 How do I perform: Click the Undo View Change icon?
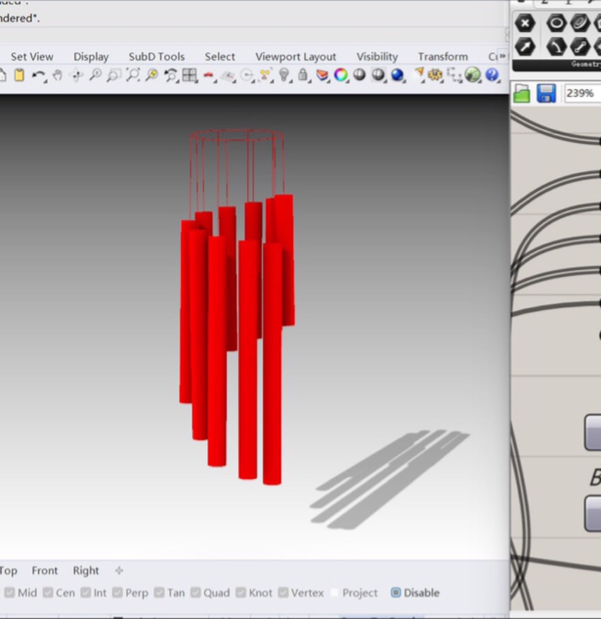(171, 75)
